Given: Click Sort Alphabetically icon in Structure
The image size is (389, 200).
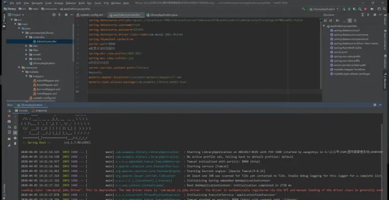Looking at the screenshot, I should coord(330,21).
